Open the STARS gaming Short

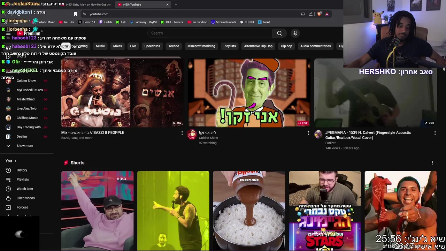point(325,211)
